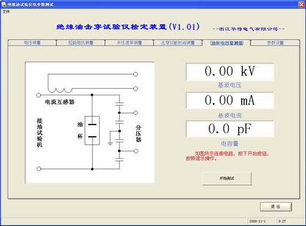The image size is (306, 226).
Task: Click the current transformer coil symbol
Action: 60,90
